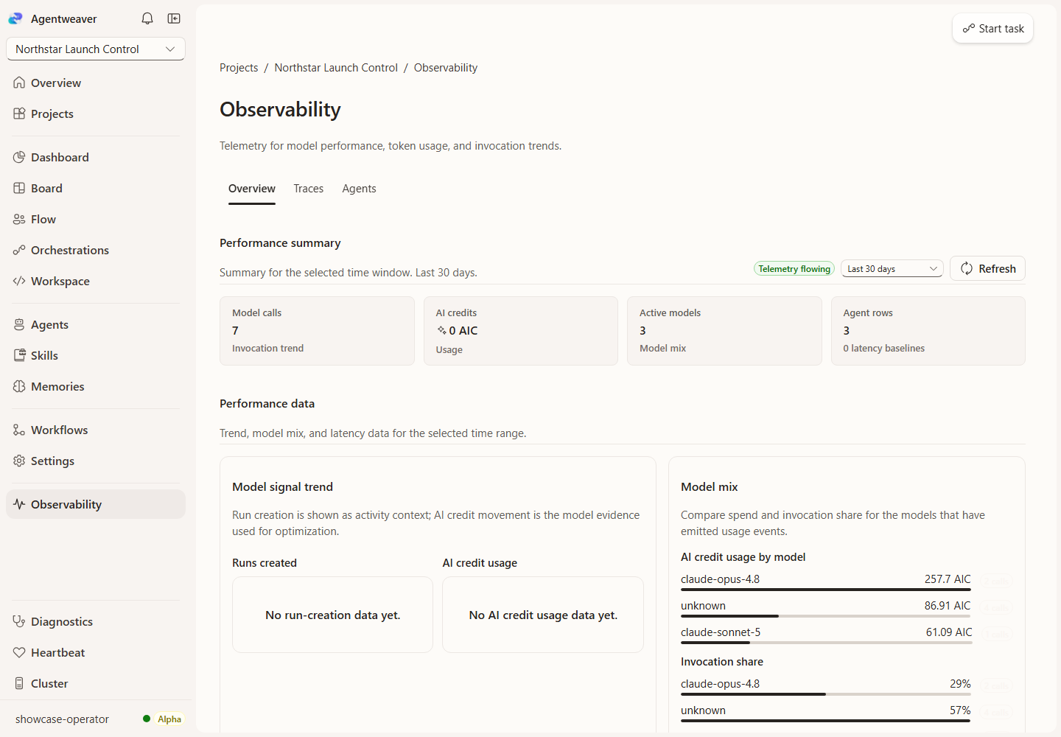The width and height of the screenshot is (1061, 737).
Task: Click the unknown model credit usage bar
Action: click(x=826, y=616)
